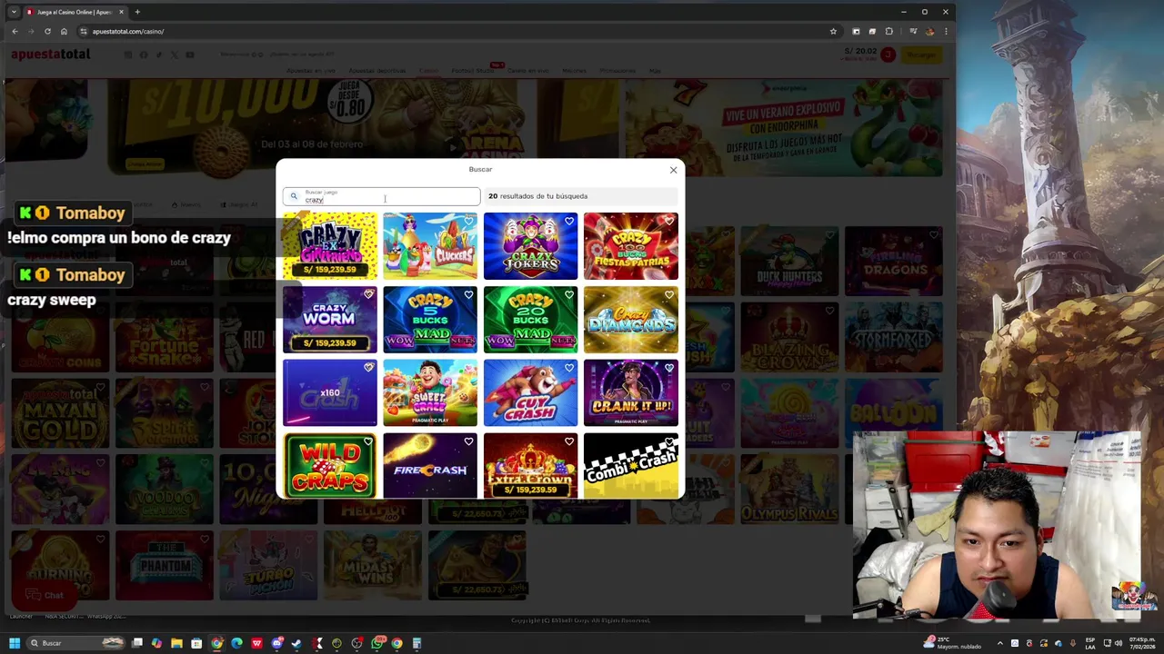1164x654 pixels.
Task: Open the Más menu item
Action: click(655, 71)
